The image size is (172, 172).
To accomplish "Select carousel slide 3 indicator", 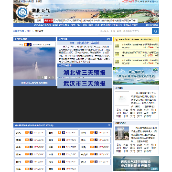I will click(x=46, y=77).
